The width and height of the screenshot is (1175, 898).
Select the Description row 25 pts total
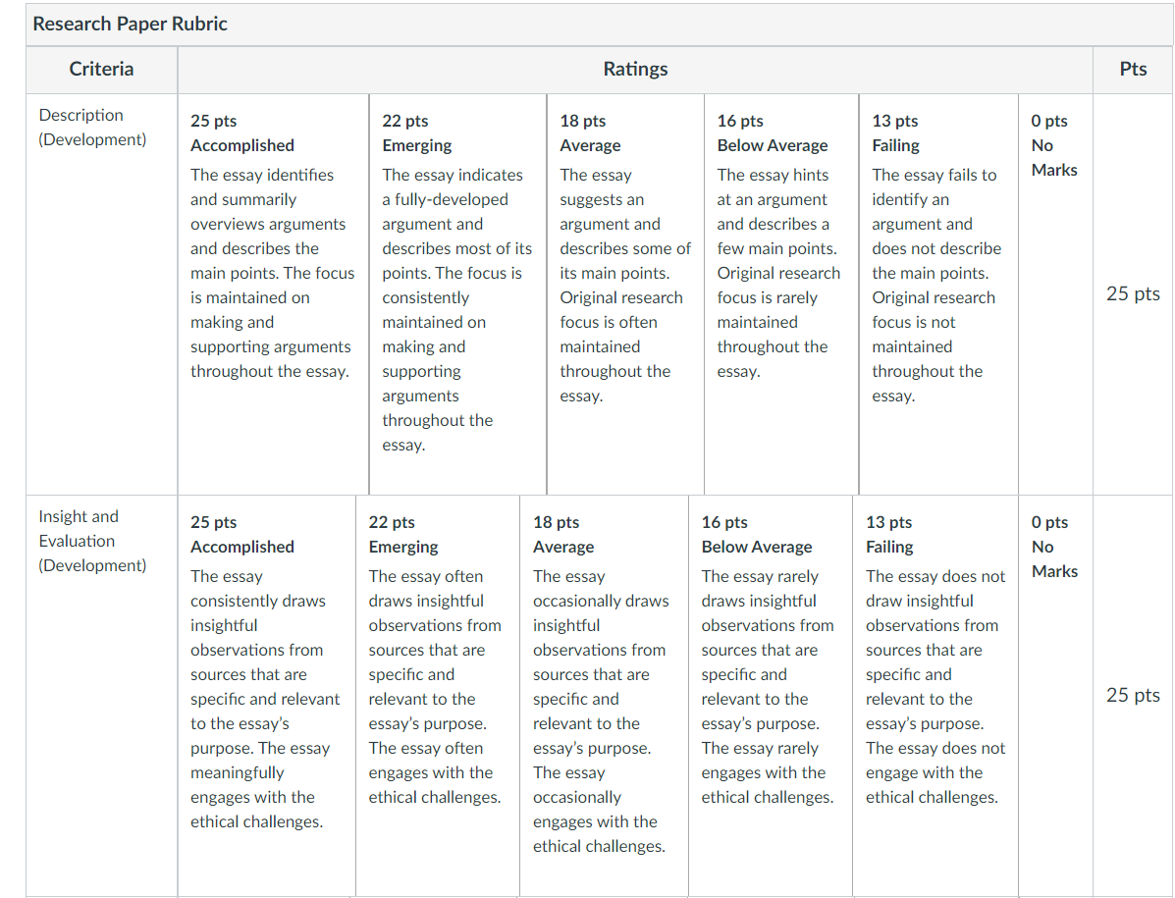(1133, 293)
